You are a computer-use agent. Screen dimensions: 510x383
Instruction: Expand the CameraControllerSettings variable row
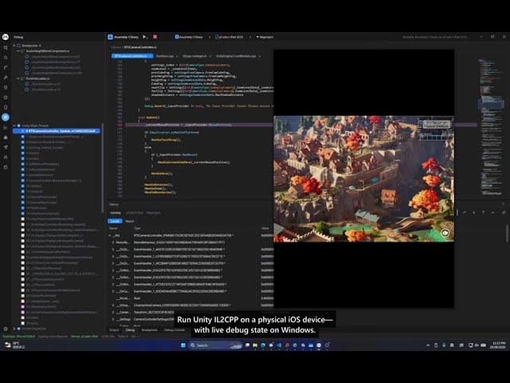click(x=113, y=319)
